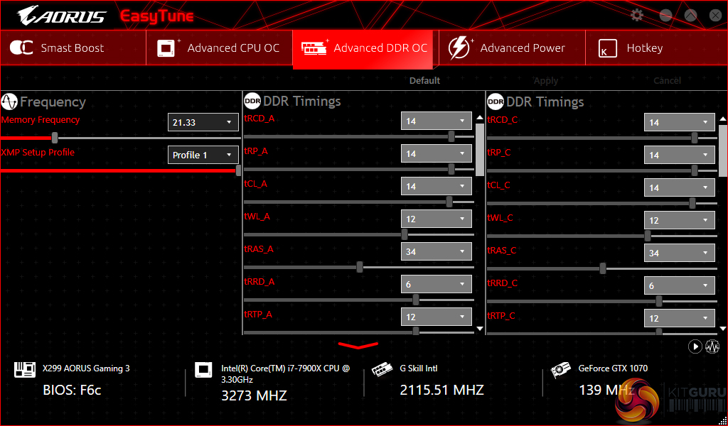Click the Frequency waveform icon

point(9,102)
